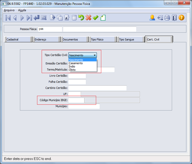Click the Município input field
Viewport: 192px width, 164px height.
click(84, 106)
